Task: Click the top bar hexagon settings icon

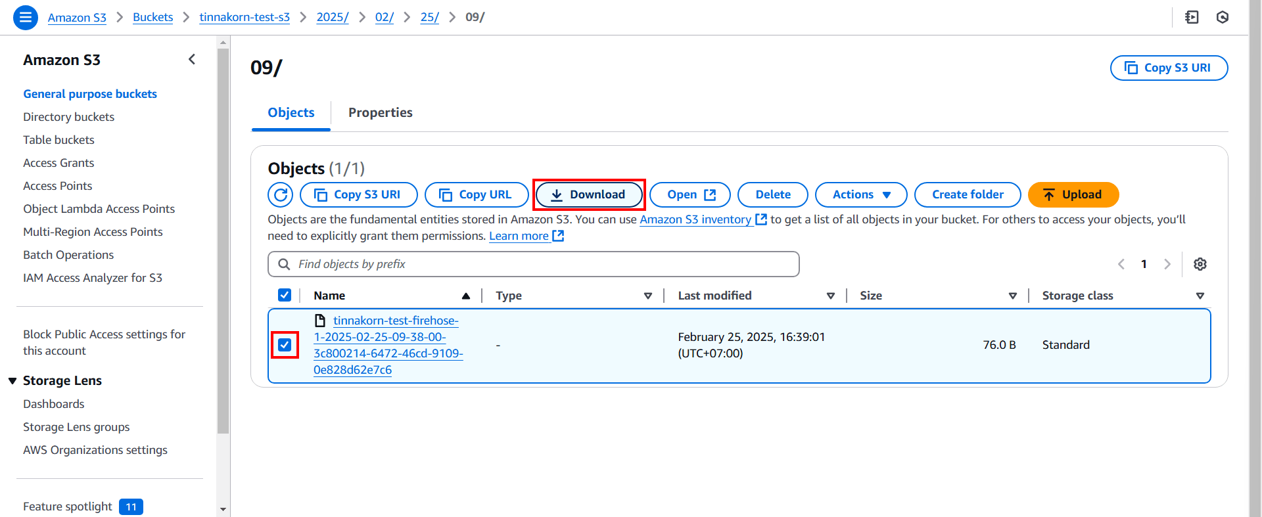Action: tap(1223, 17)
